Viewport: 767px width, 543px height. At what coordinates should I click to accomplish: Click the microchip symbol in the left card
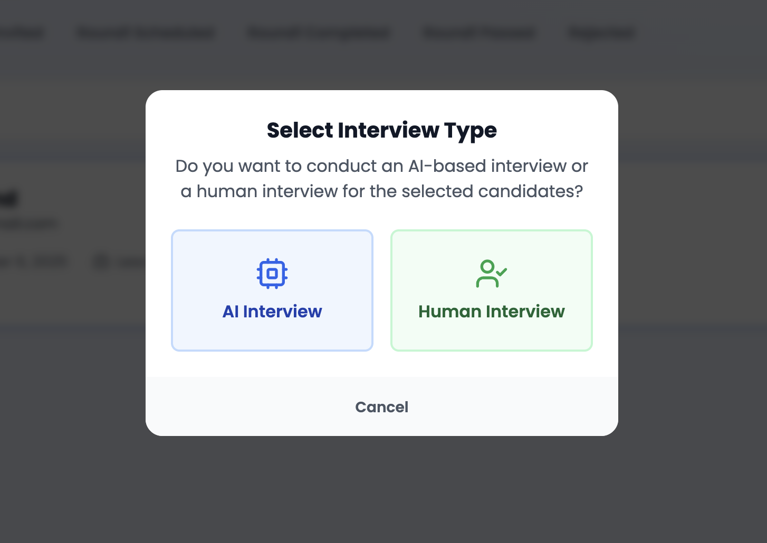click(x=272, y=273)
